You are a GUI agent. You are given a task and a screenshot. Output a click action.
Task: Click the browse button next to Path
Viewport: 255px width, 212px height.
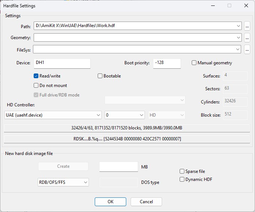click(247, 26)
